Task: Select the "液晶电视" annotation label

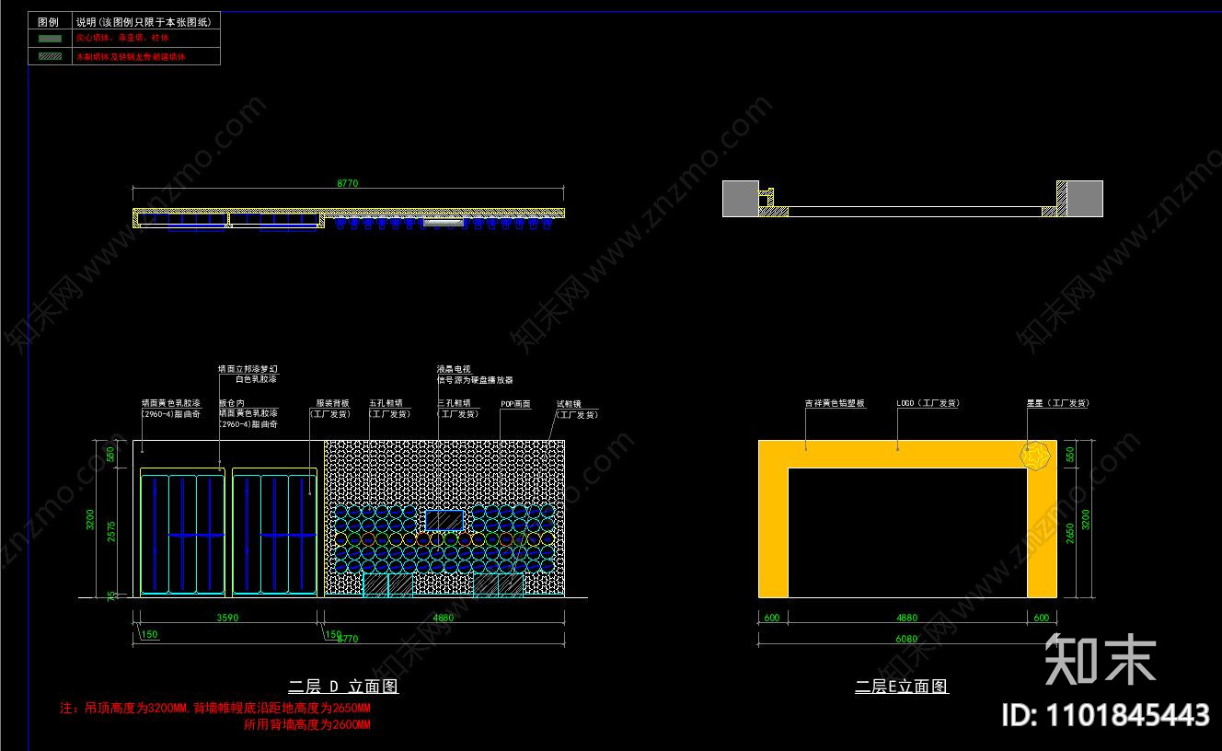Action: pos(454,368)
